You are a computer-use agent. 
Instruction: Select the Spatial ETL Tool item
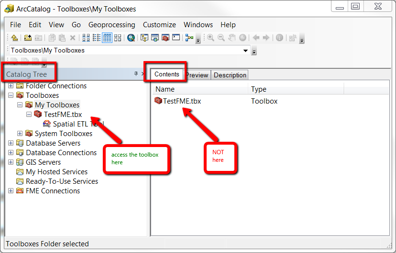(78, 124)
